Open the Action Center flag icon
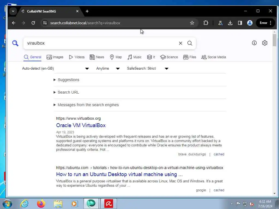The width and height of the screenshot is (279, 209). click(x=238, y=204)
